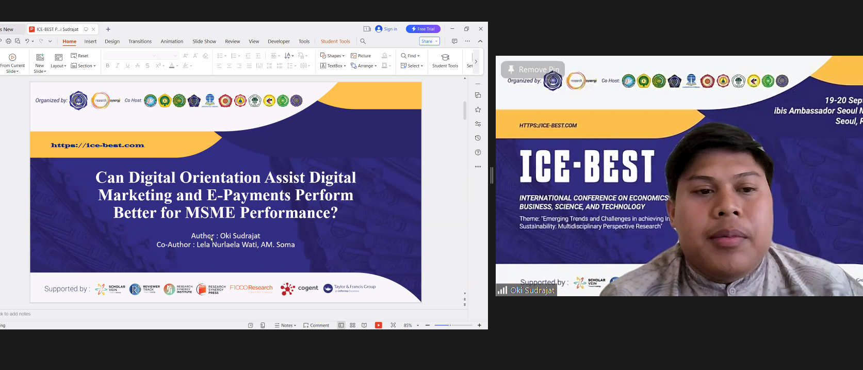Zoom out with the minus button

(x=428, y=325)
